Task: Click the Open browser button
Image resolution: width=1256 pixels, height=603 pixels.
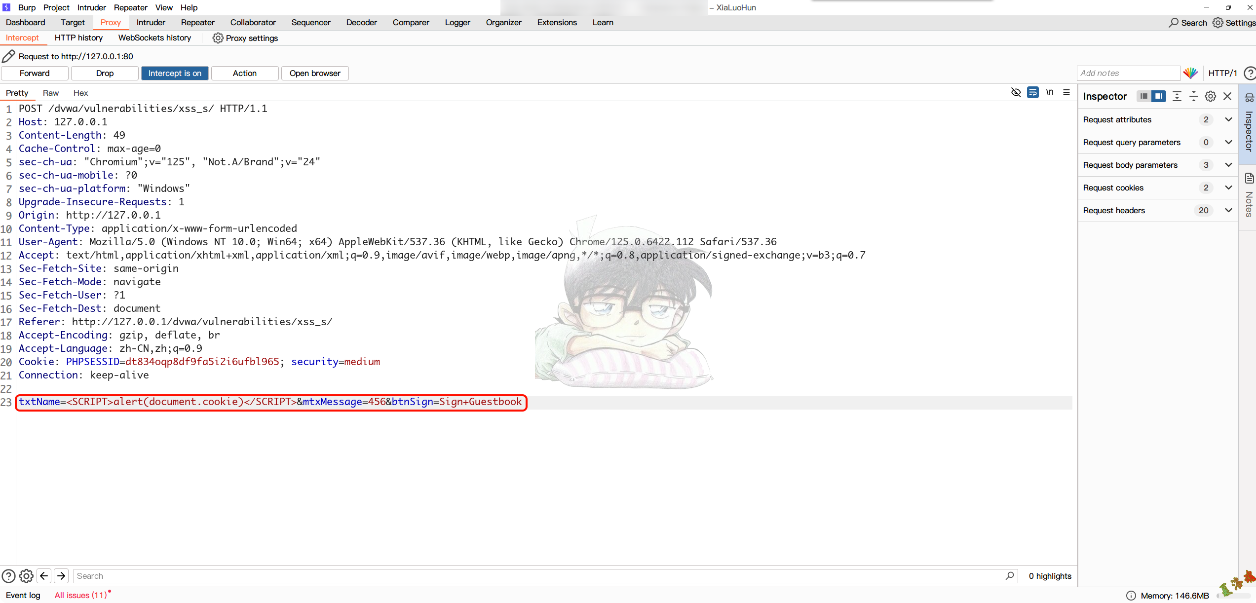Action: click(x=315, y=73)
